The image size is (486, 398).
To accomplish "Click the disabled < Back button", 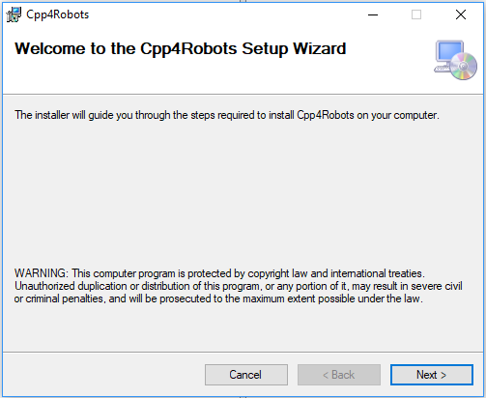I will click(339, 375).
